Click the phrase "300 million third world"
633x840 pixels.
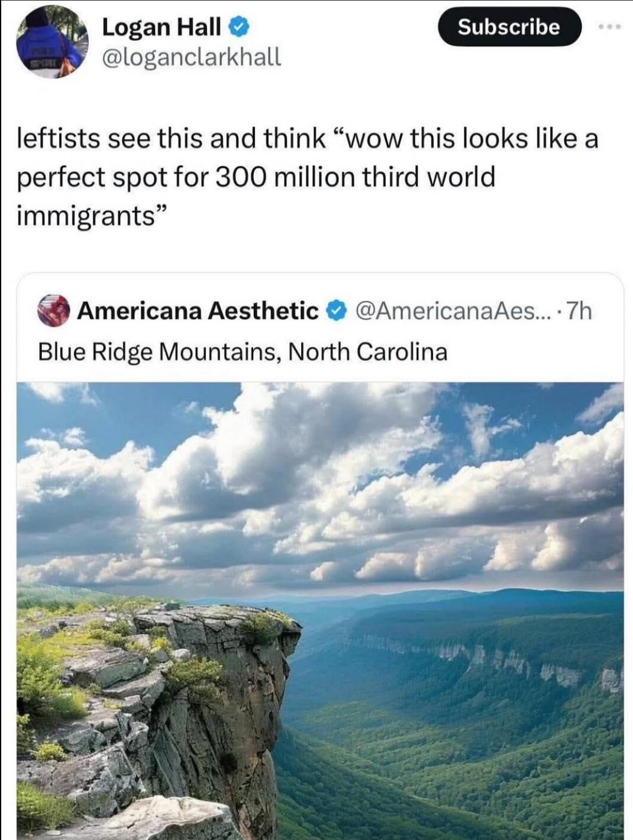coord(352,177)
